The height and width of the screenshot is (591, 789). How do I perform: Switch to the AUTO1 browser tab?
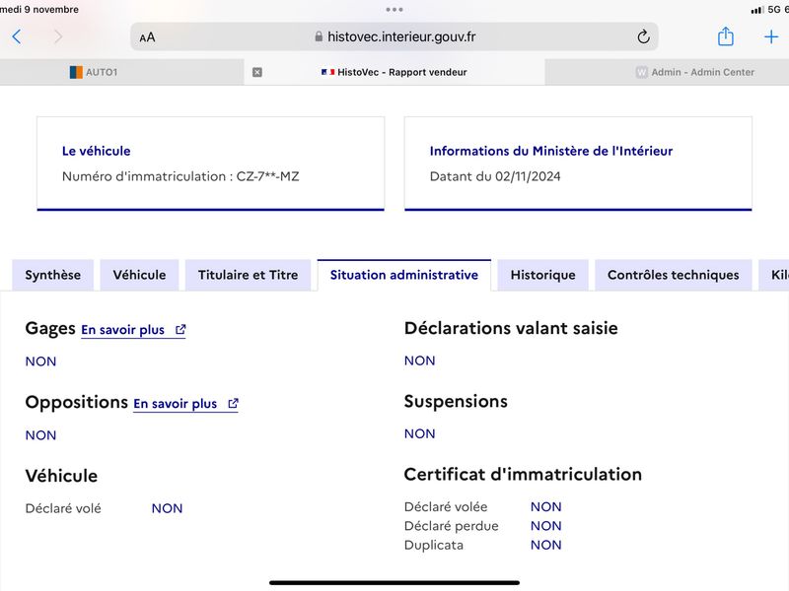coord(121,72)
